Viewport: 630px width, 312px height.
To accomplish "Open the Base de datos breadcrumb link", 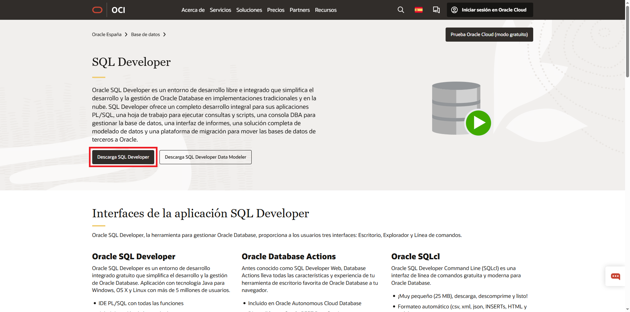I will [x=145, y=34].
